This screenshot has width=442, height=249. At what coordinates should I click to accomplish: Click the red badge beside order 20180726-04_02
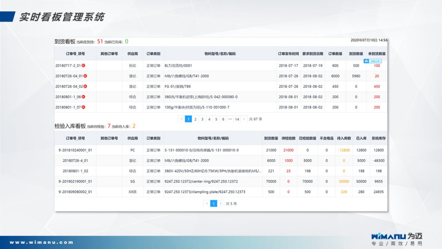click(85, 86)
